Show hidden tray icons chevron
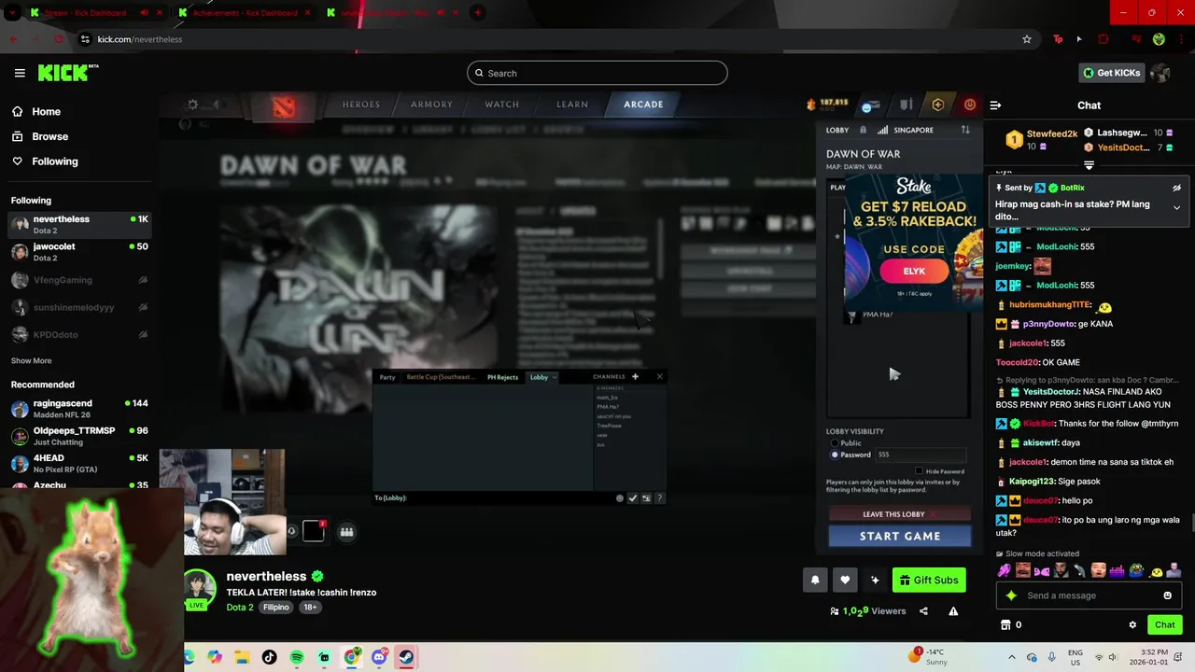Image resolution: width=1195 pixels, height=672 pixels. 1011,657
